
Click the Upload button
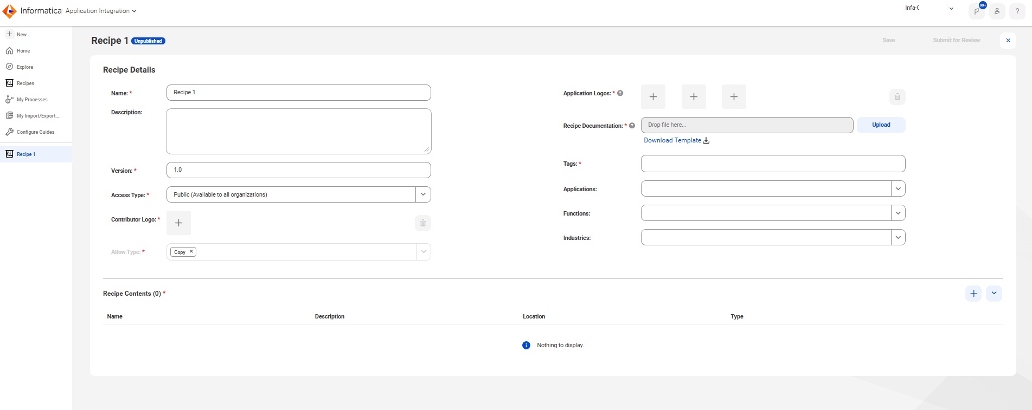881,125
